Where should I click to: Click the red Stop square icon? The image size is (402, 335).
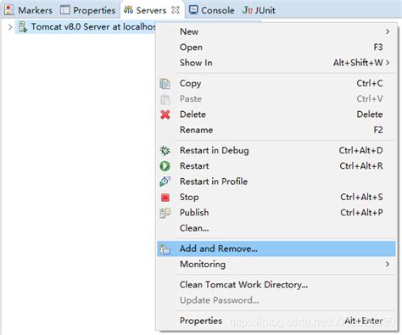[165, 198]
